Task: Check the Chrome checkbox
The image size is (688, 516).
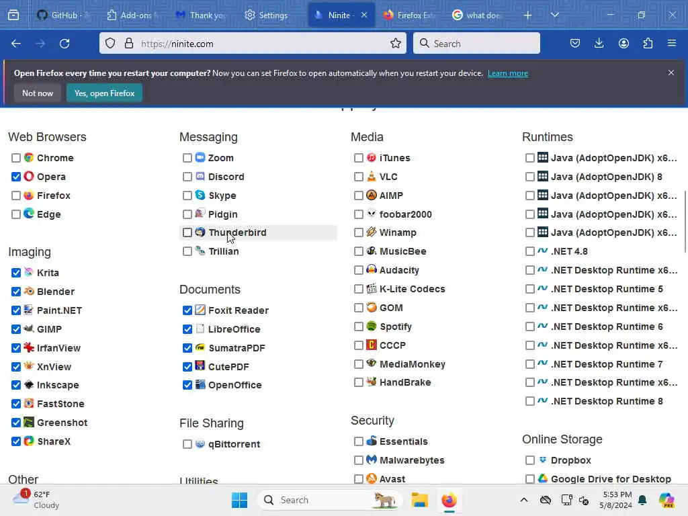Action: [x=16, y=158]
